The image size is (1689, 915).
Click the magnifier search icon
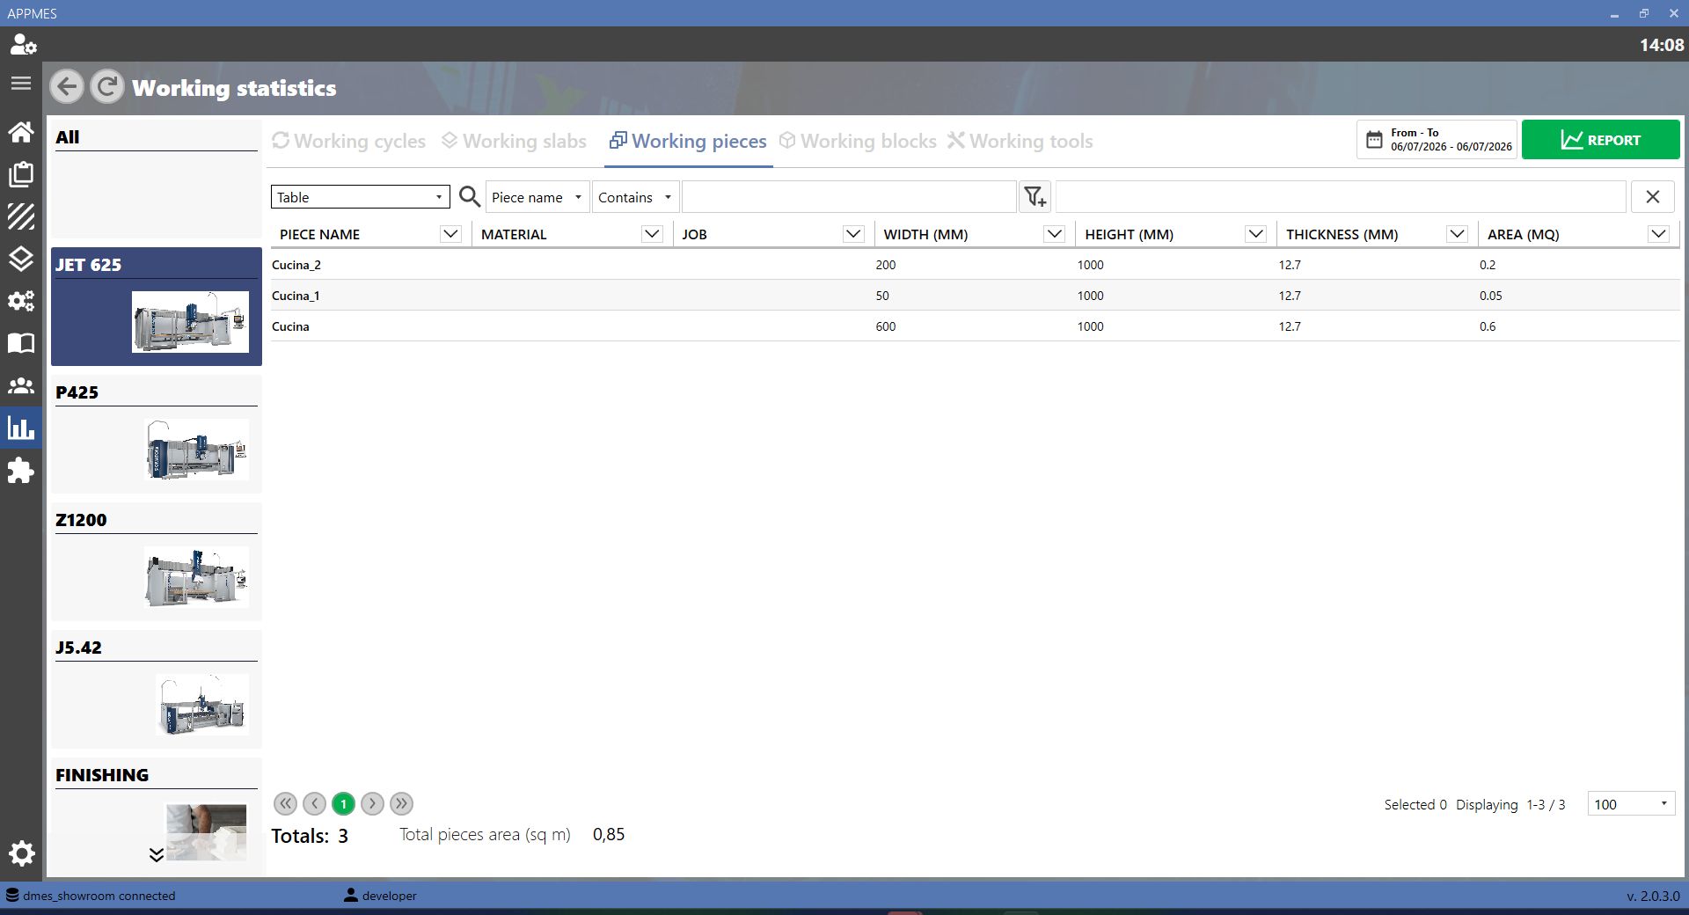pyautogui.click(x=470, y=197)
